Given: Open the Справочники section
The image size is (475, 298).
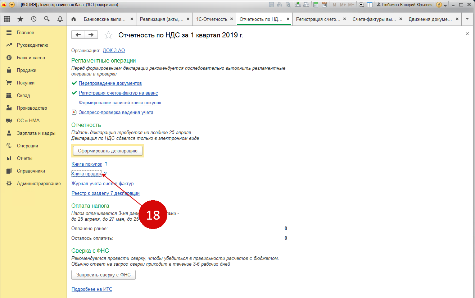Looking at the screenshot, I should [x=33, y=171].
